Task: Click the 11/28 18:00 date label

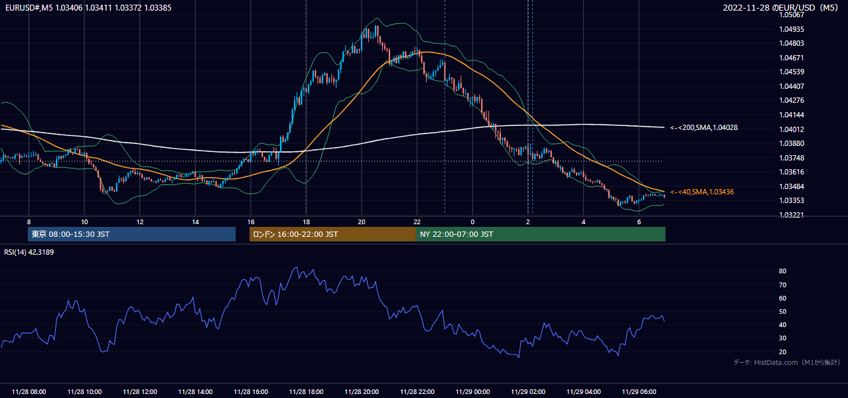Action: (x=306, y=392)
